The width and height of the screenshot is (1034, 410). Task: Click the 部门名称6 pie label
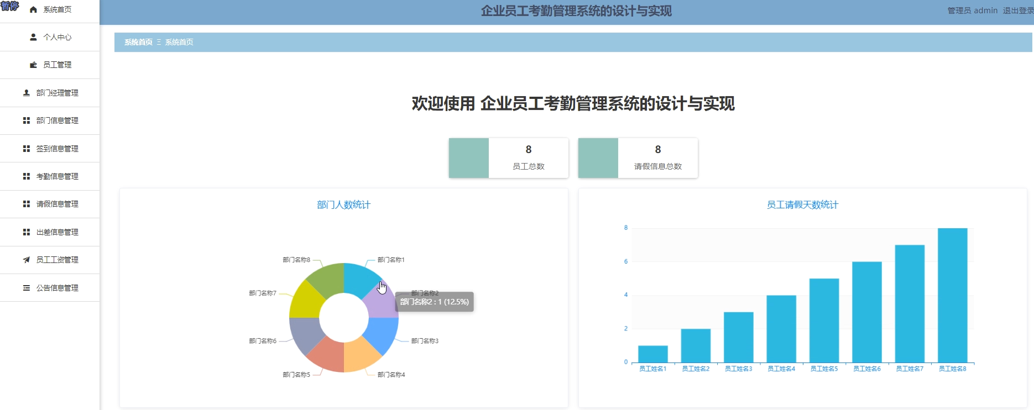pyautogui.click(x=263, y=341)
